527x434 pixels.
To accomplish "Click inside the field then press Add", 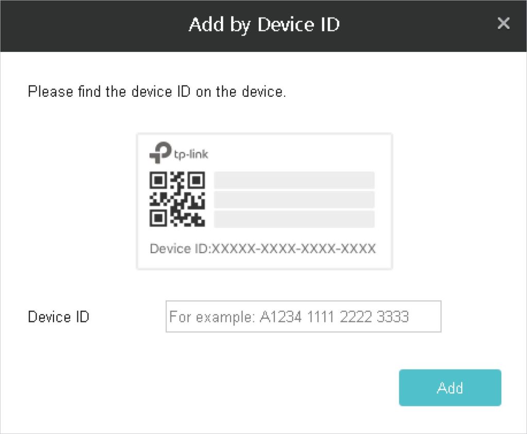I will (304, 317).
